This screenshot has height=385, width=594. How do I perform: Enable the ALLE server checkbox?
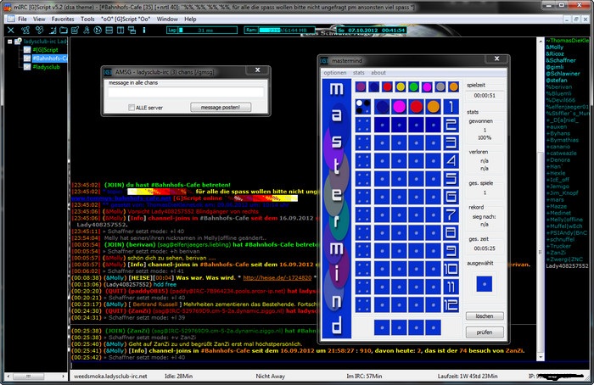tap(132, 108)
